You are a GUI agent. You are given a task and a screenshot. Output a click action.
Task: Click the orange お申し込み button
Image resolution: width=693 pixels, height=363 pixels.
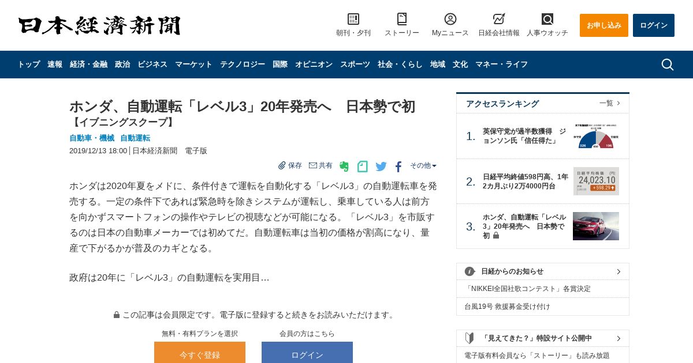(x=604, y=25)
